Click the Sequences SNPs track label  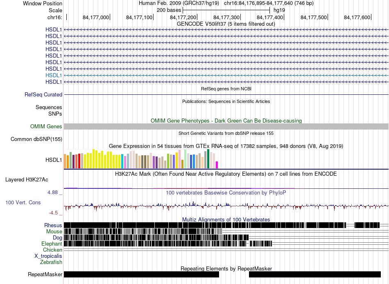click(x=49, y=110)
